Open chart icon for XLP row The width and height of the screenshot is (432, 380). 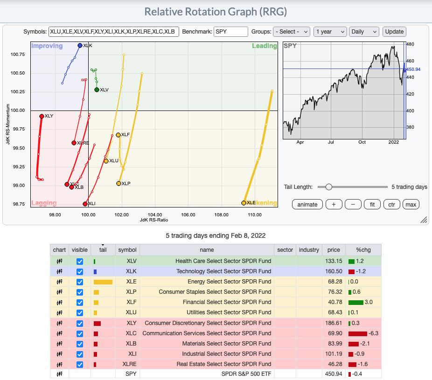59,292
